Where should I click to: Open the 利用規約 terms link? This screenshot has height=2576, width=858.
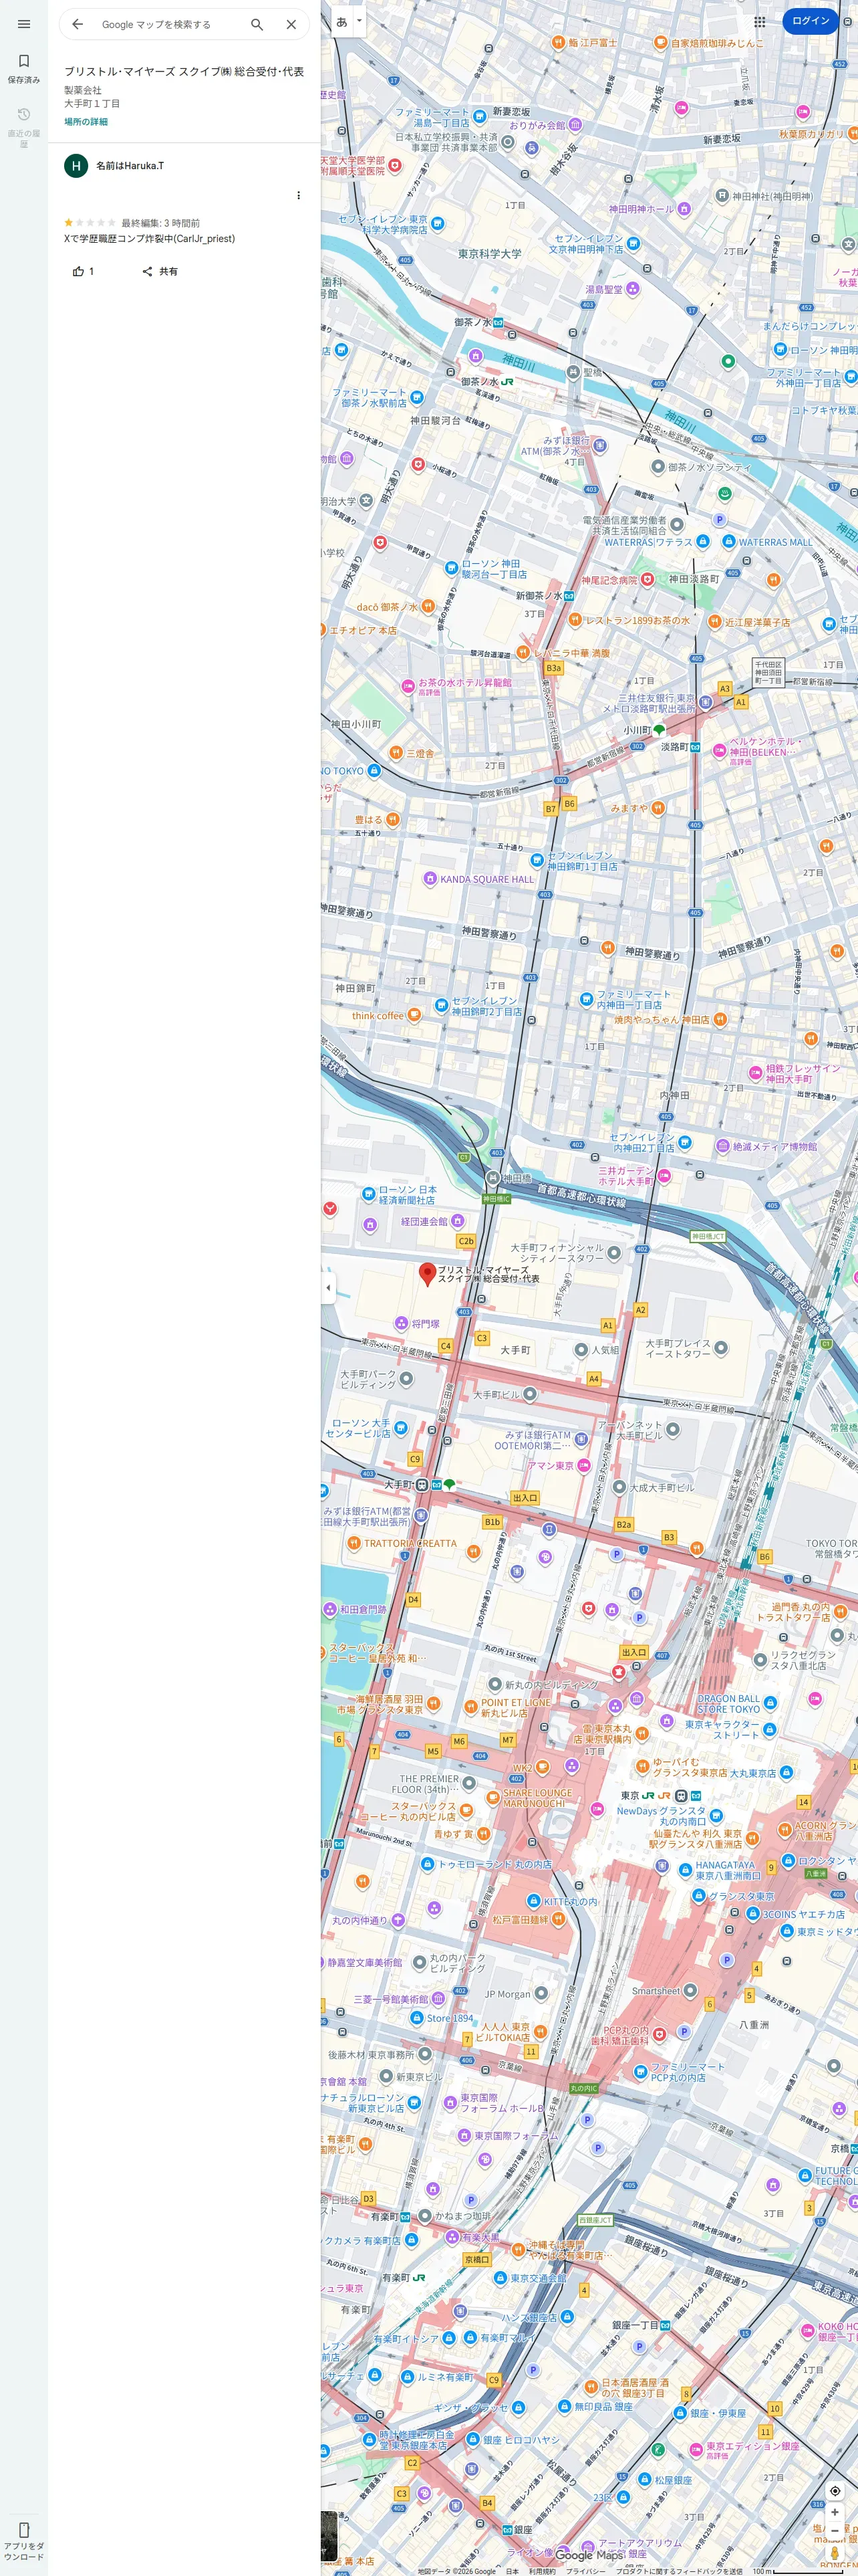543,2571
